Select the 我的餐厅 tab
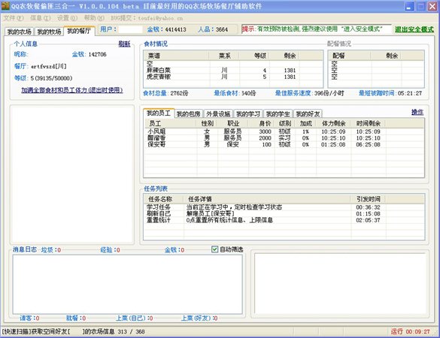 (x=79, y=31)
